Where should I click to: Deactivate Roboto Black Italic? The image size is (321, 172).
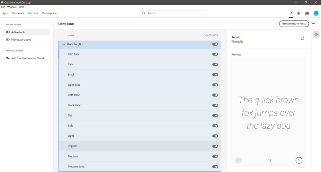point(215,105)
